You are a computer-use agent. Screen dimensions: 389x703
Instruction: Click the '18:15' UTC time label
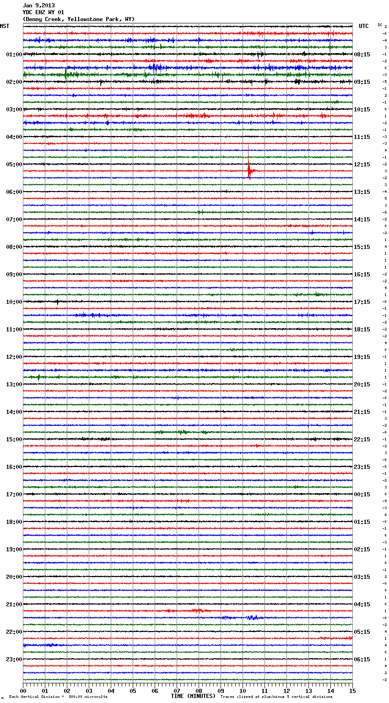[x=362, y=330]
